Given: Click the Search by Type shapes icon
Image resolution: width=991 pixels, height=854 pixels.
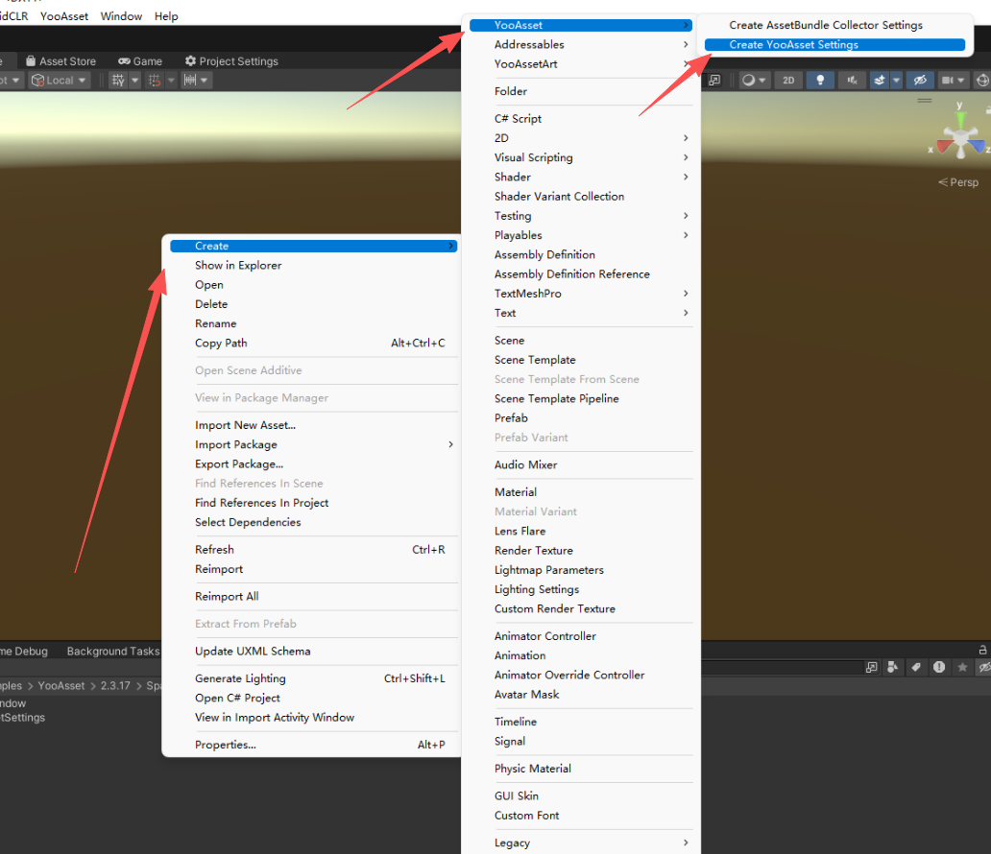Looking at the screenshot, I should point(892,667).
